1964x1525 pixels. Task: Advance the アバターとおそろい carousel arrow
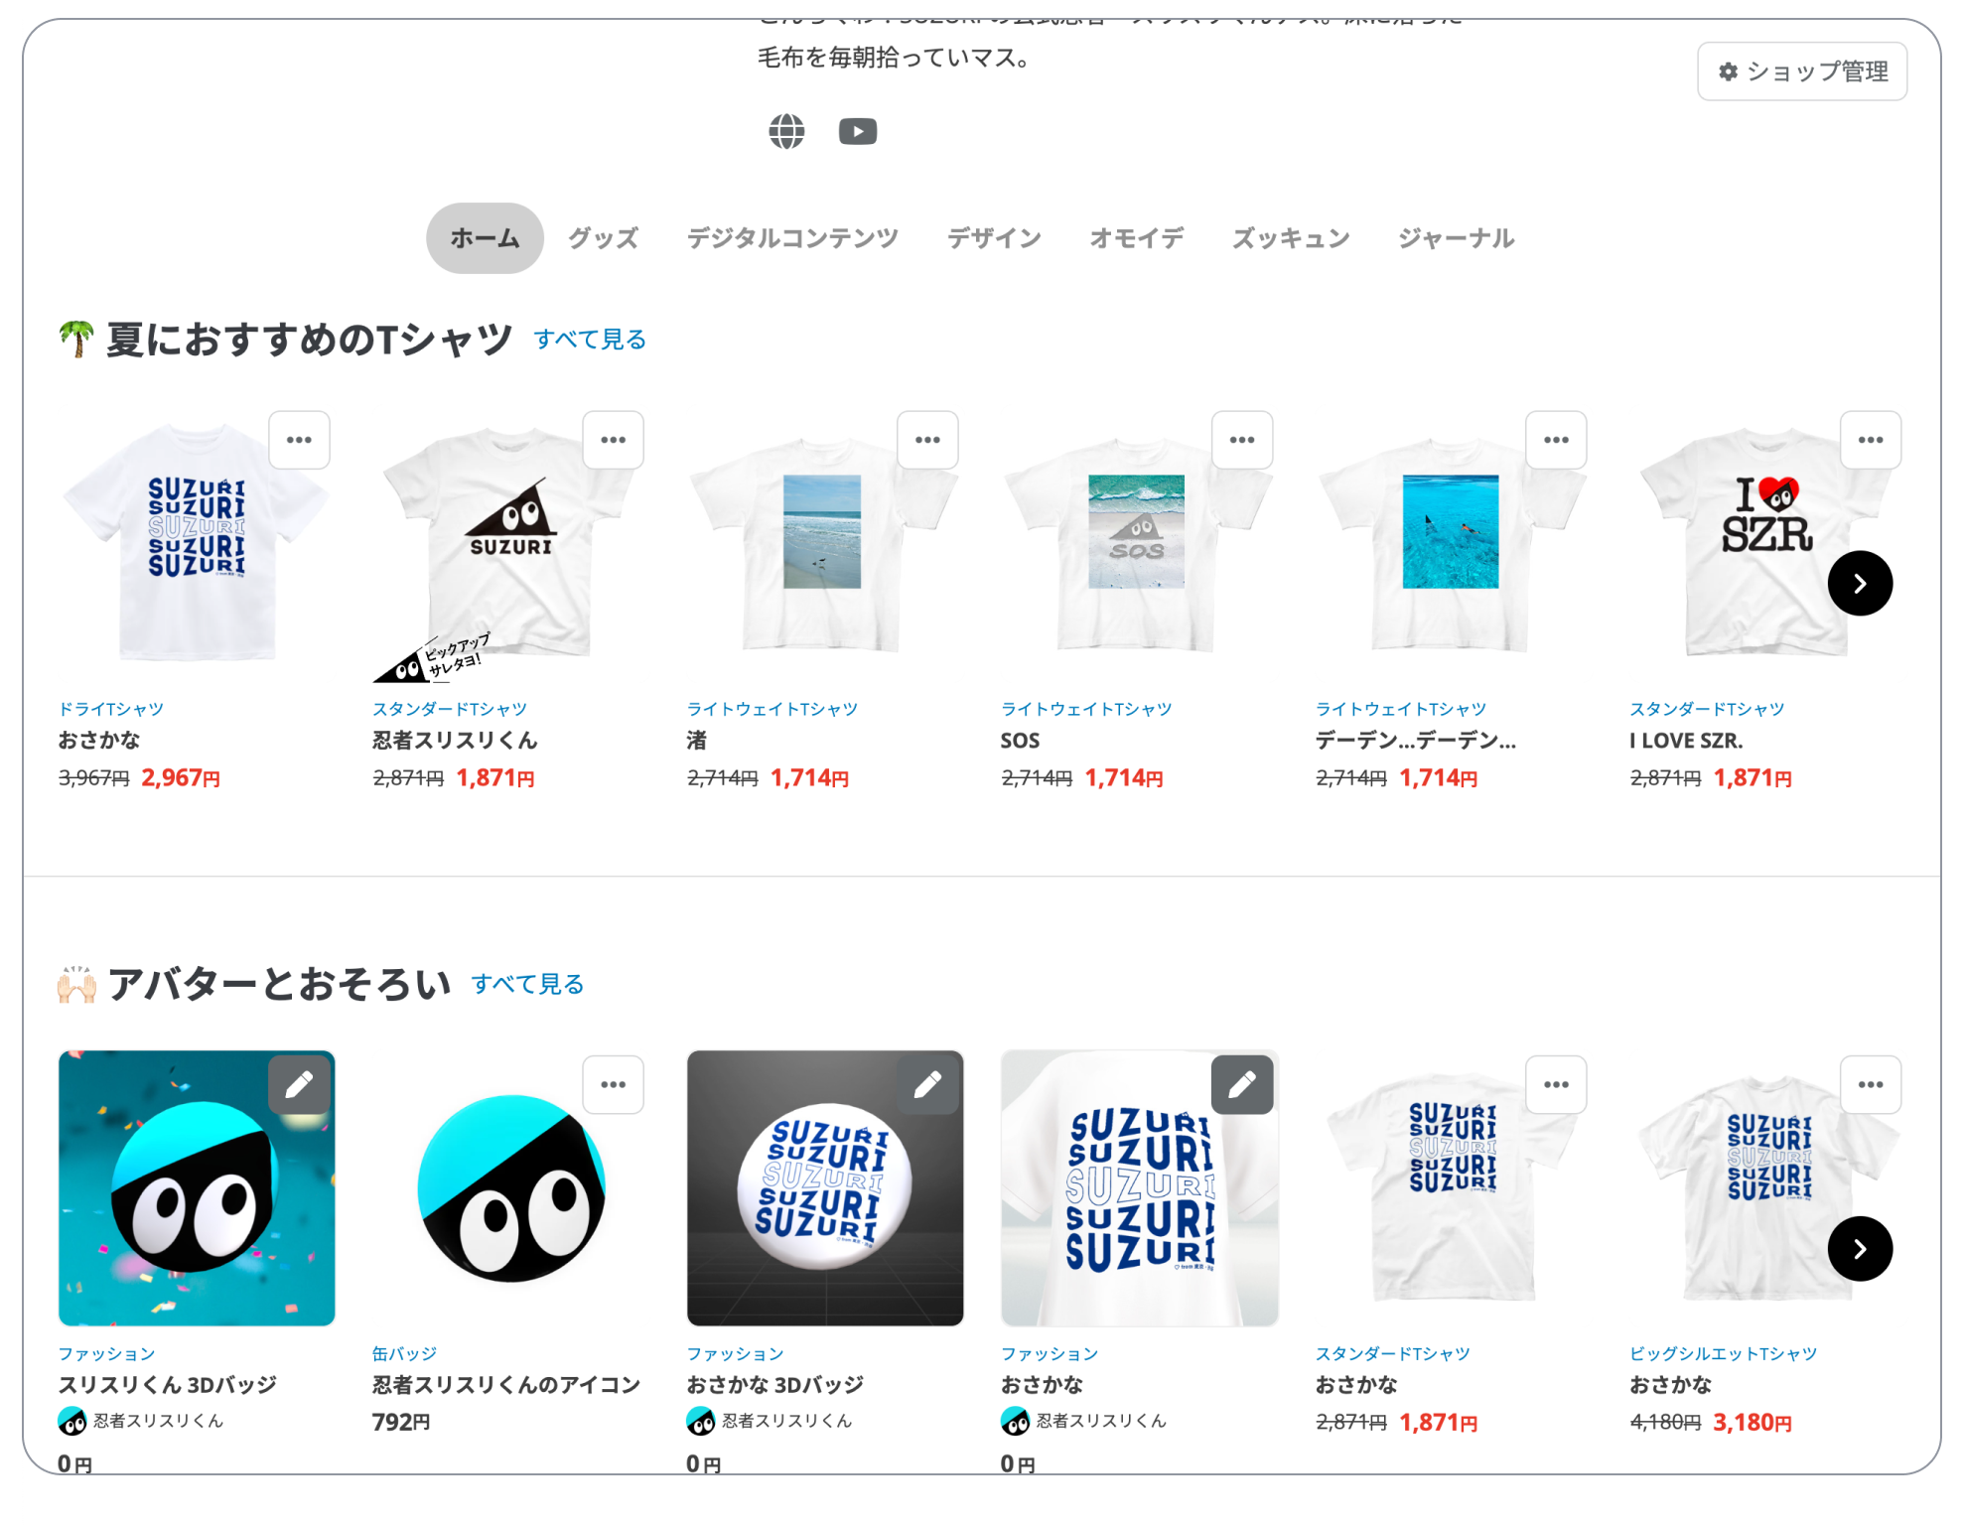[1860, 1249]
